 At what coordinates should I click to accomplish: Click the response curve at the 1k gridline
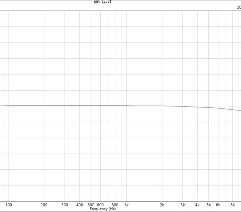tap(126, 105)
